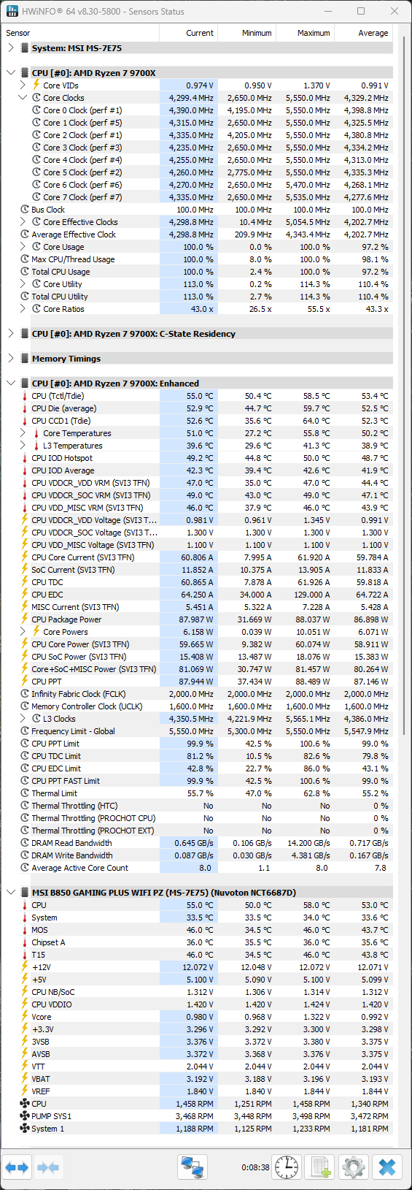Image resolution: width=412 pixels, height=1190 pixels.
Task: Collapse the MSI B850 GAMING PLUS WIFI group
Action: coord(11,893)
